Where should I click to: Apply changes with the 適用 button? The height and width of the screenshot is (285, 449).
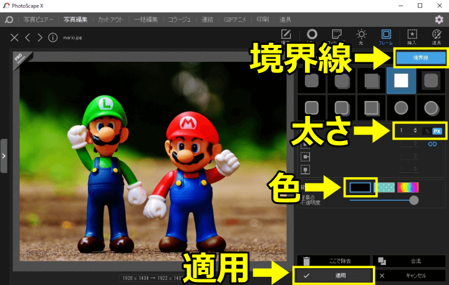[x=334, y=276]
